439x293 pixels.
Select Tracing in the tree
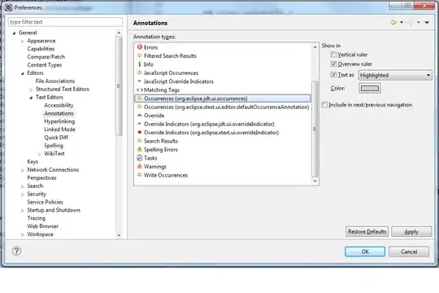pos(36,218)
